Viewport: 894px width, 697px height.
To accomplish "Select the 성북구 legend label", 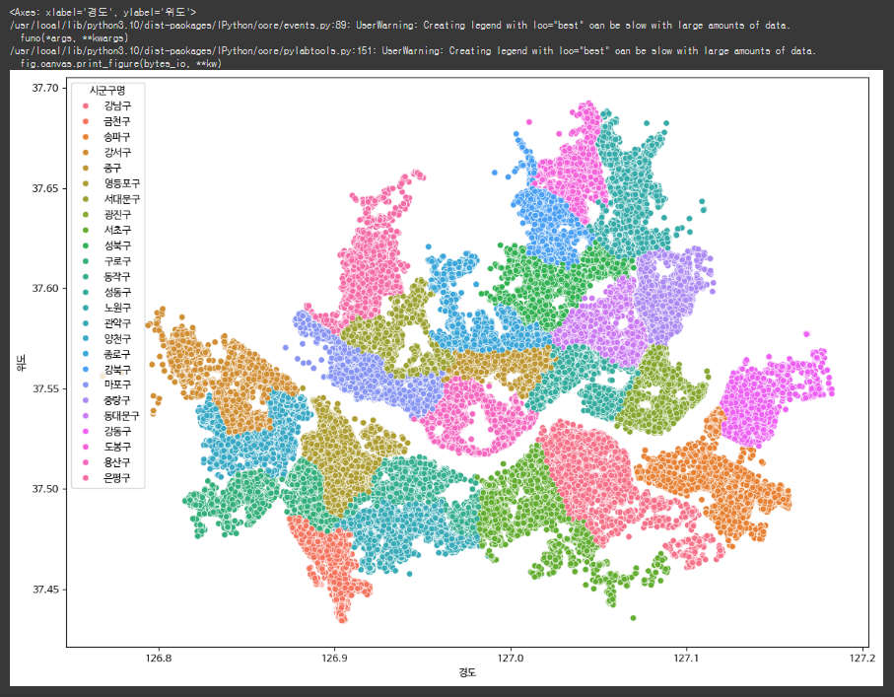I will coord(117,245).
